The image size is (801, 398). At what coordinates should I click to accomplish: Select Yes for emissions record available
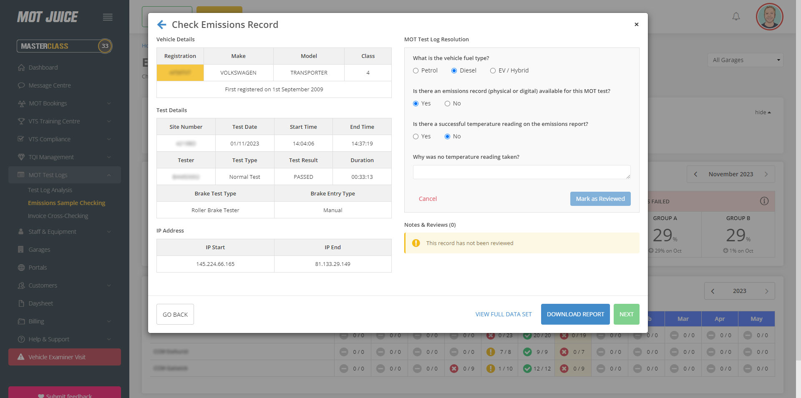point(416,104)
